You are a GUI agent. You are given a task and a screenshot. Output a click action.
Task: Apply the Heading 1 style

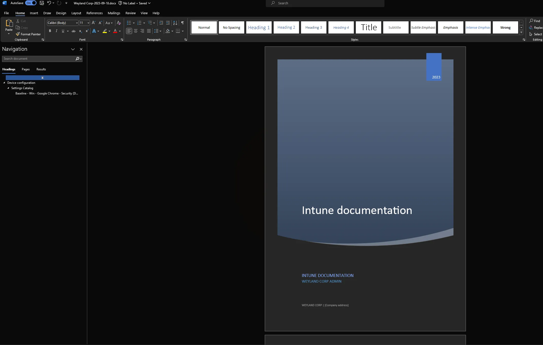(259, 27)
